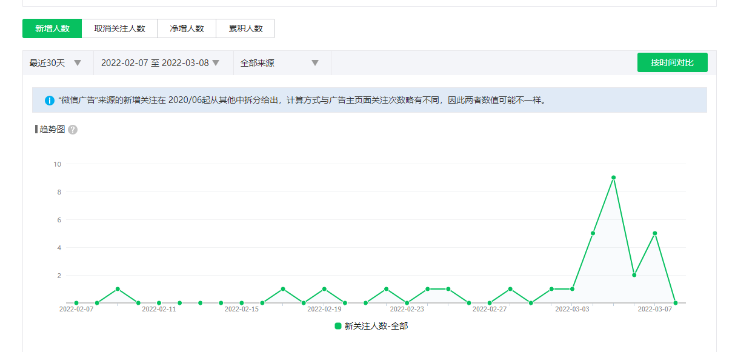Click the arrow next to 全部来源
This screenshot has height=352, width=735.
point(315,63)
